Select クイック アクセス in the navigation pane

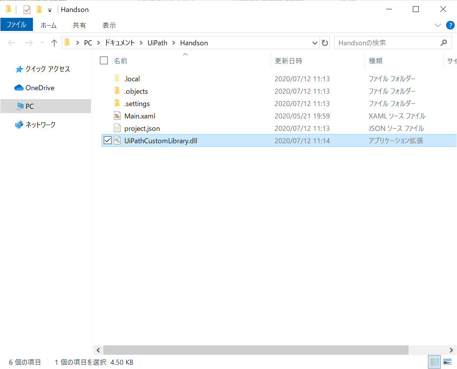click(x=43, y=69)
